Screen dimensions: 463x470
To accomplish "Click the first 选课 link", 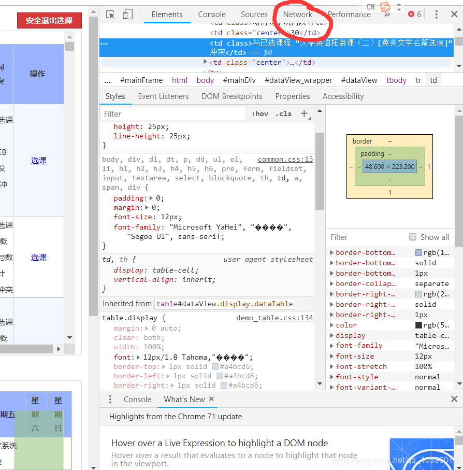I will [39, 160].
